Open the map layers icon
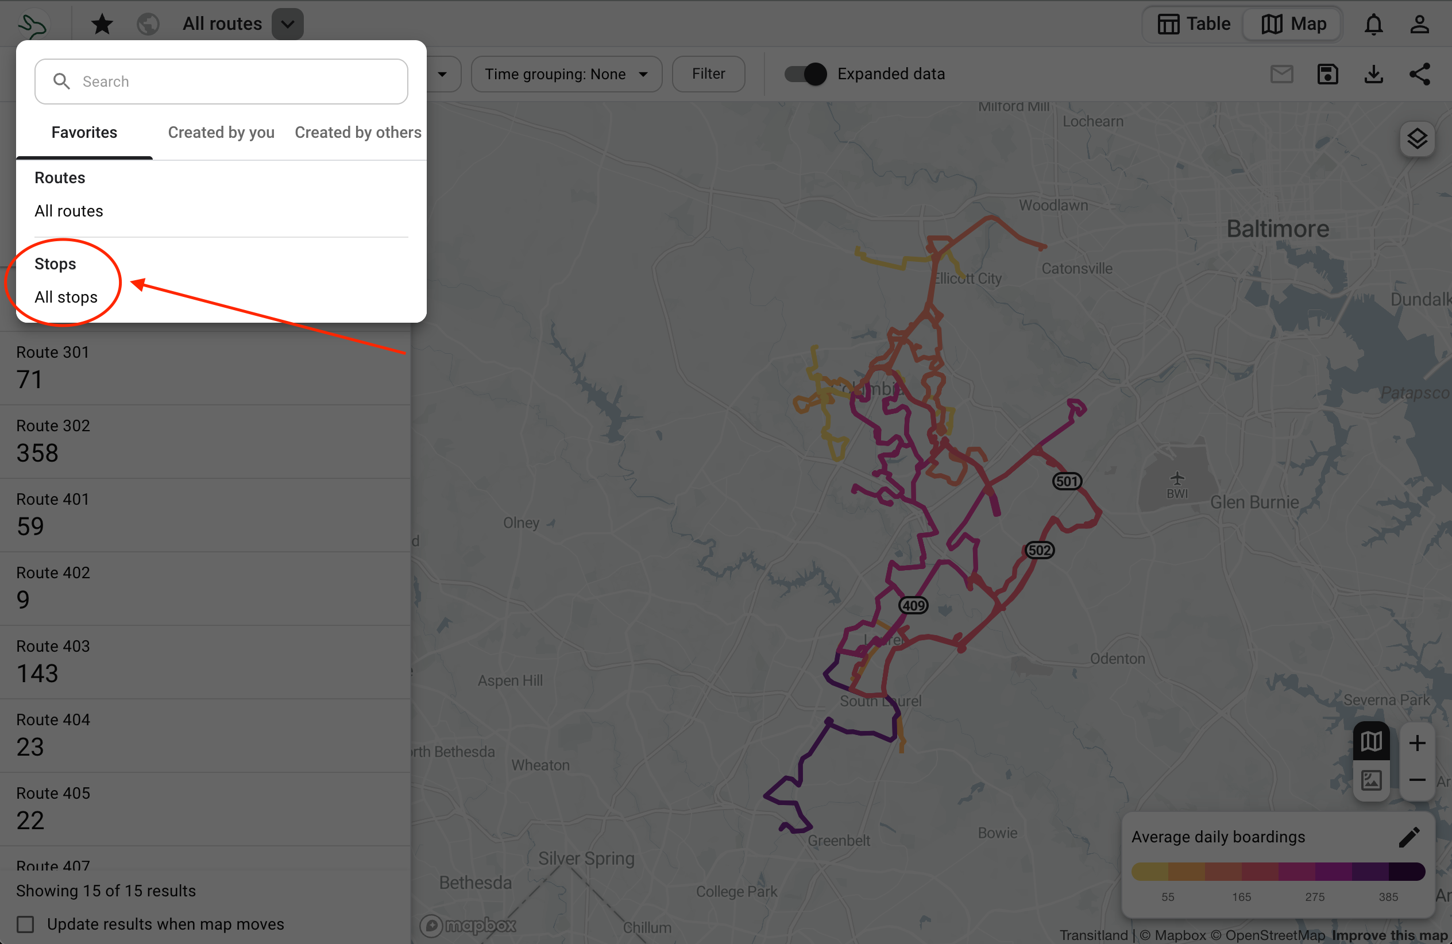Screen dimensions: 1452x944 [x=1417, y=139]
